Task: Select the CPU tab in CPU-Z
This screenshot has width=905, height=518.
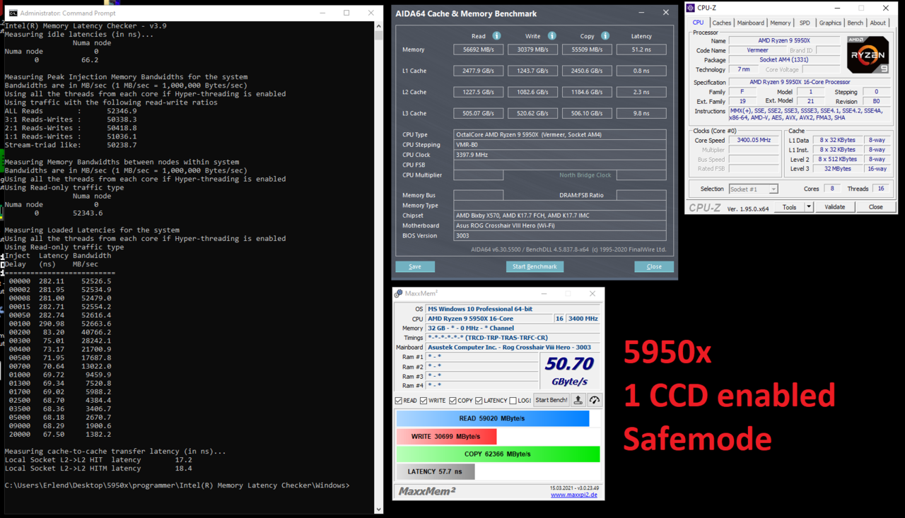Action: click(x=698, y=23)
